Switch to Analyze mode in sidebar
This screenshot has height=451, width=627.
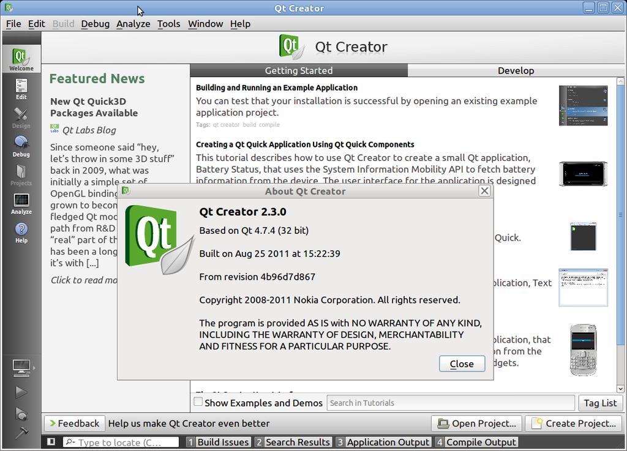[21, 204]
